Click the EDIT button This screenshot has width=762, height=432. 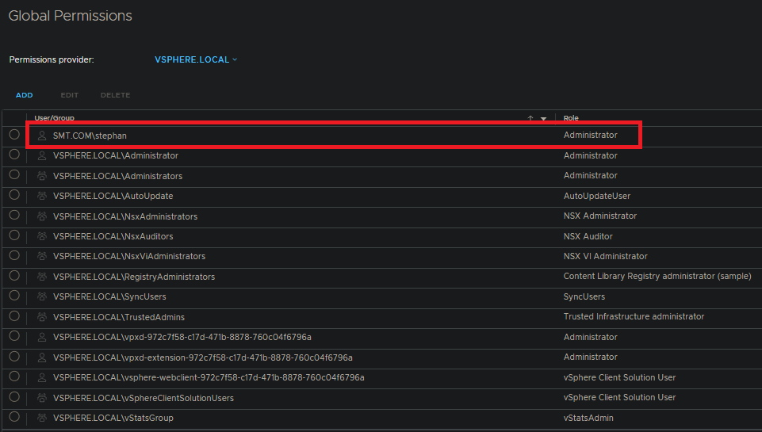70,95
